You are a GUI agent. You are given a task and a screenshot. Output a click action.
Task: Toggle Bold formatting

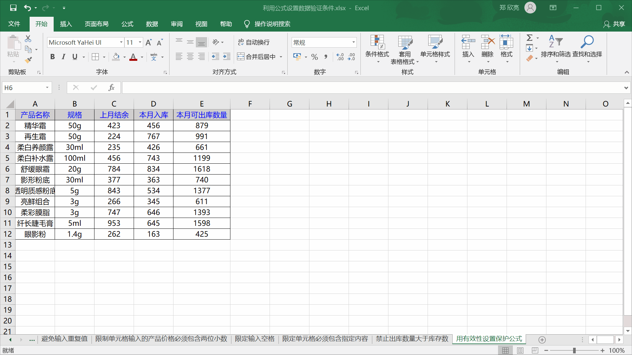tap(52, 57)
